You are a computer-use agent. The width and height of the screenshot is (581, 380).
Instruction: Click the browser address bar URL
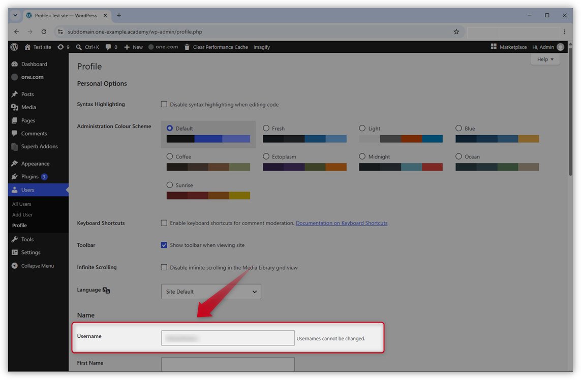pyautogui.click(x=135, y=32)
